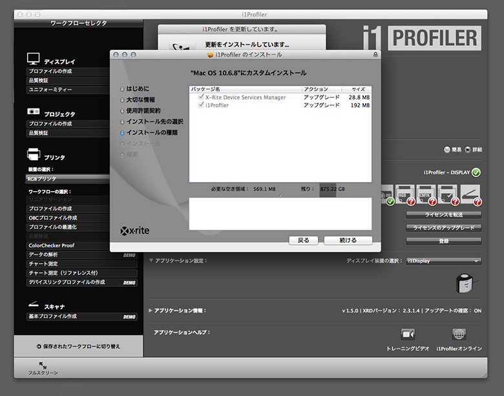Open the i1Profilerオンライン globe icon

click(x=459, y=334)
